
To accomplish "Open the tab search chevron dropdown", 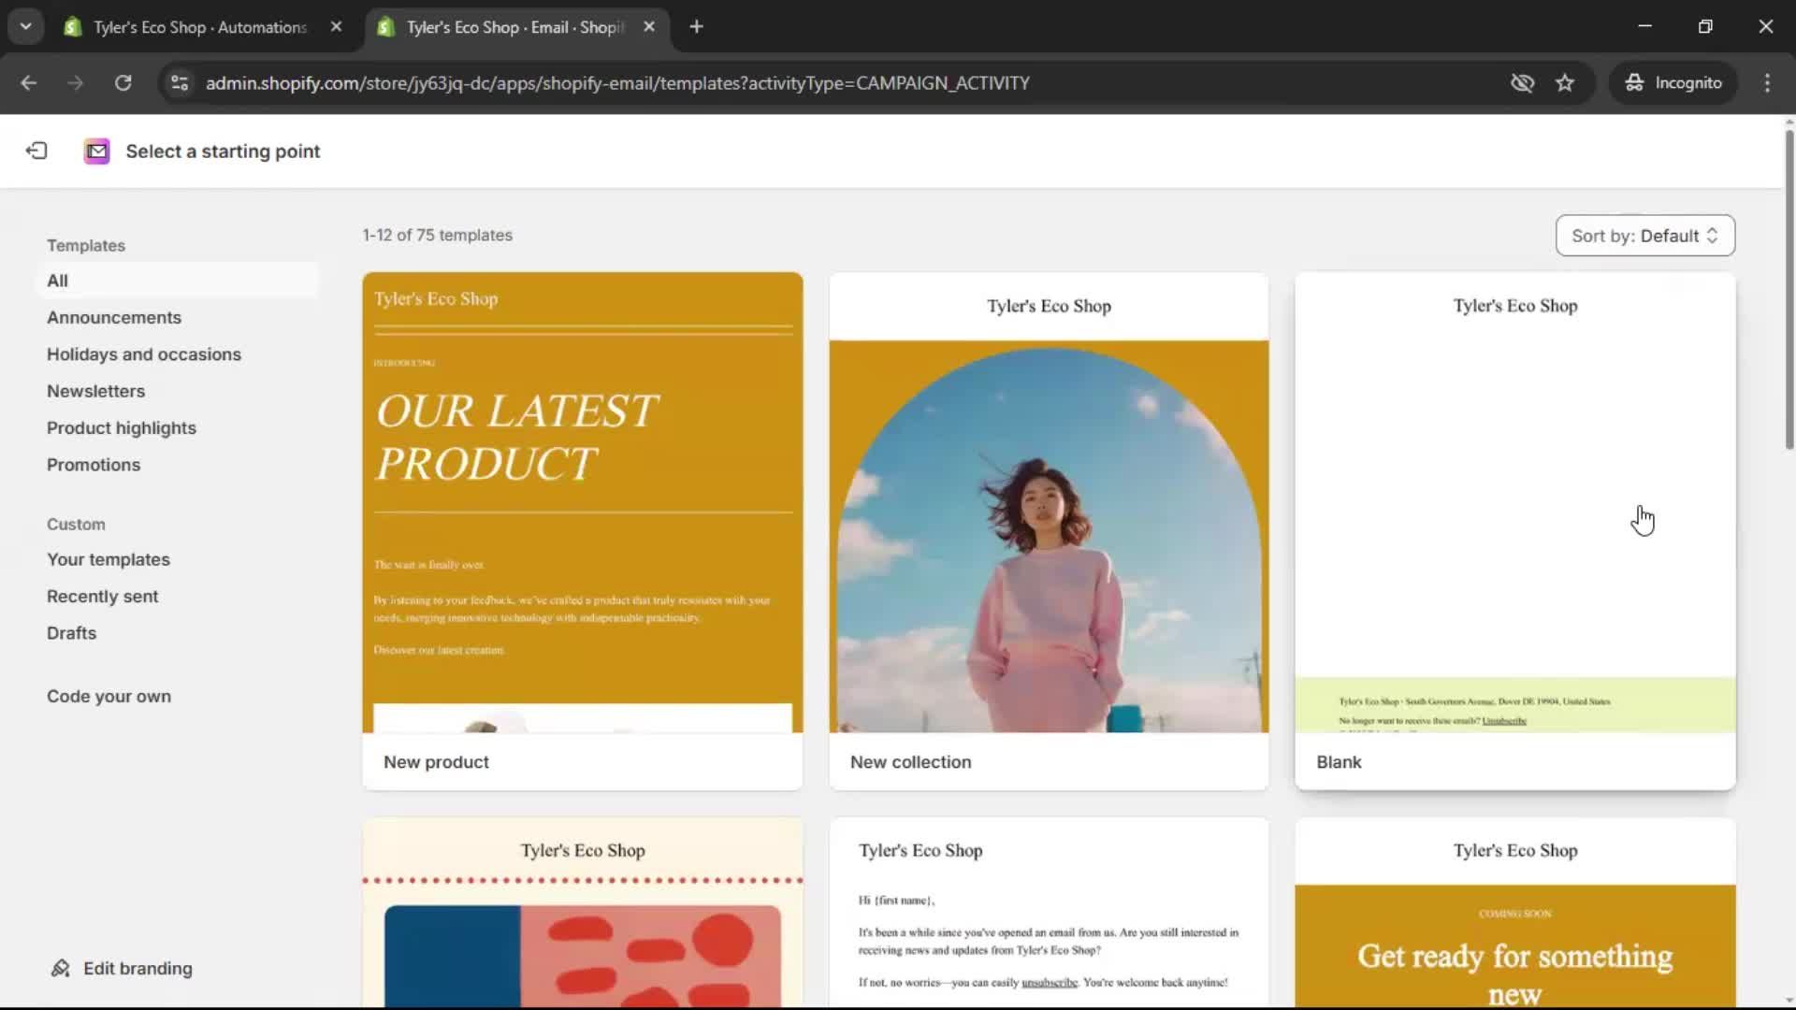I will [25, 26].
